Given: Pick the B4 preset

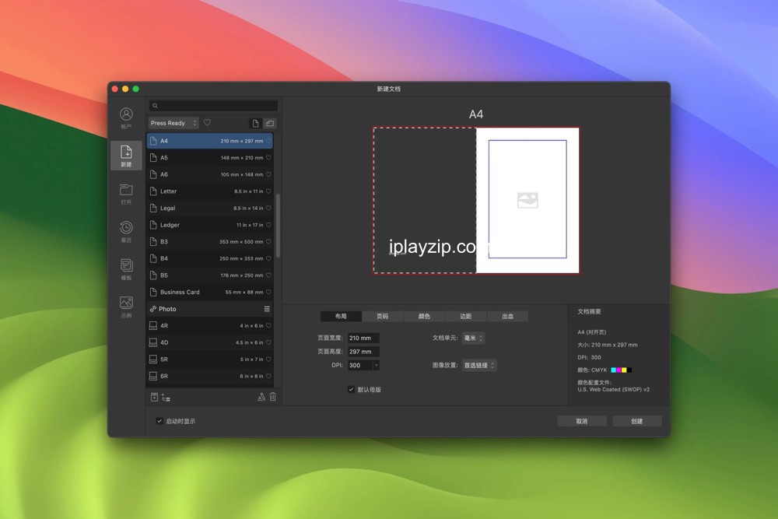Looking at the screenshot, I should pos(210,259).
